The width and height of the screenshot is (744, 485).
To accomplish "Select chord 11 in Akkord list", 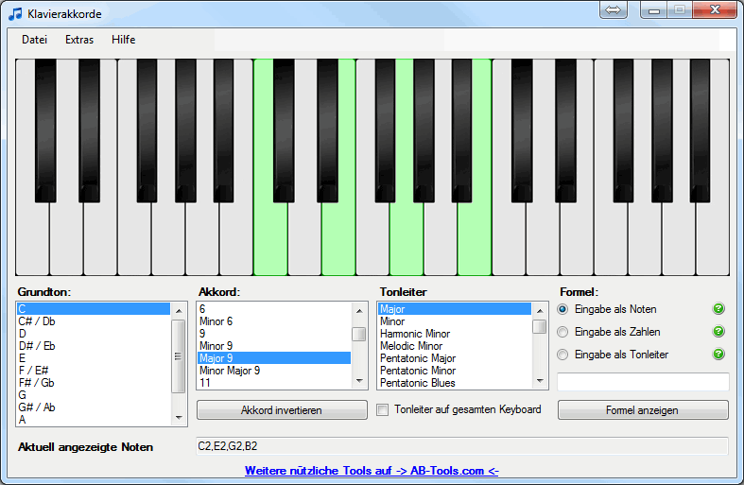I will point(274,383).
